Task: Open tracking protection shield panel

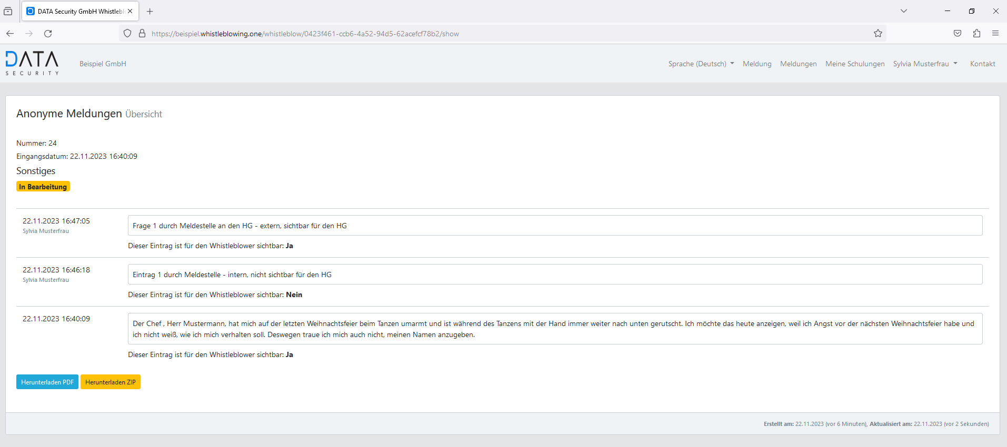Action: coord(127,34)
